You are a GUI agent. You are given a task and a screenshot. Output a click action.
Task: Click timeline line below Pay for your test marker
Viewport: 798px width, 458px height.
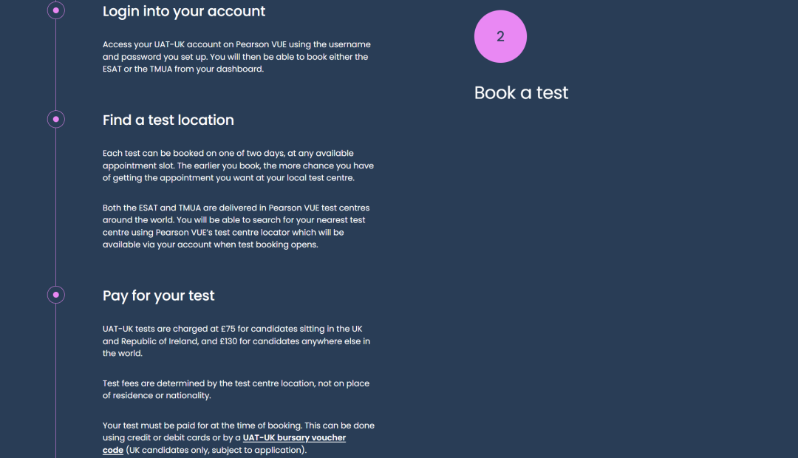point(56,380)
